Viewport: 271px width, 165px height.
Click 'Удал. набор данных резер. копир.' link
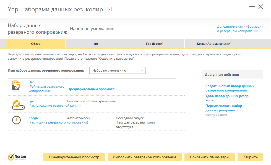point(227,98)
